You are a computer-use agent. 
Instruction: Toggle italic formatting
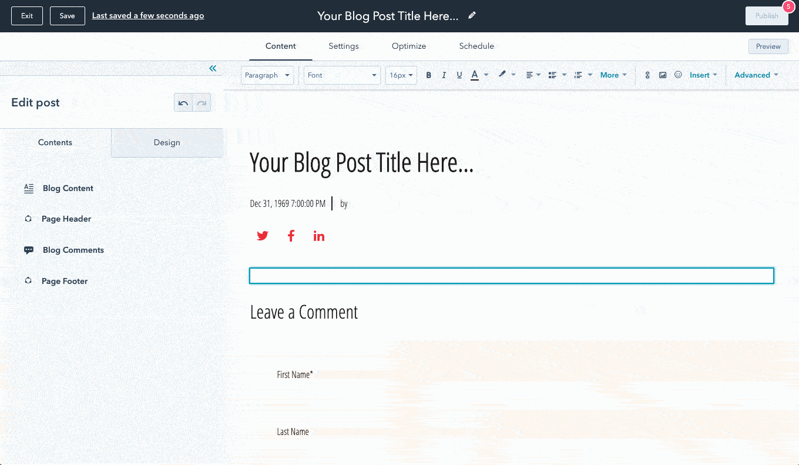[444, 75]
